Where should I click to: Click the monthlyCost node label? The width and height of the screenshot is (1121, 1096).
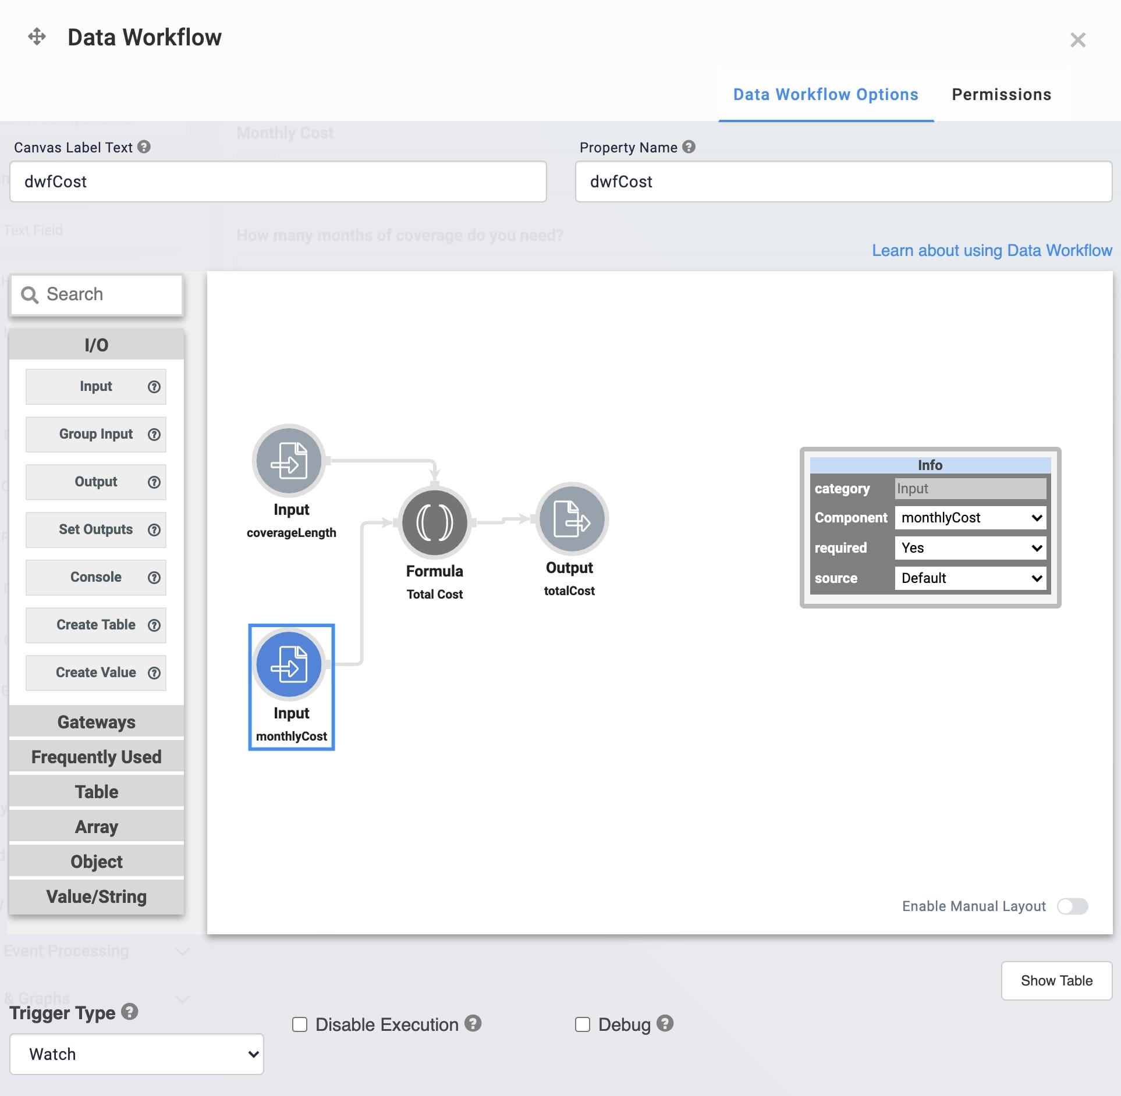pos(291,736)
